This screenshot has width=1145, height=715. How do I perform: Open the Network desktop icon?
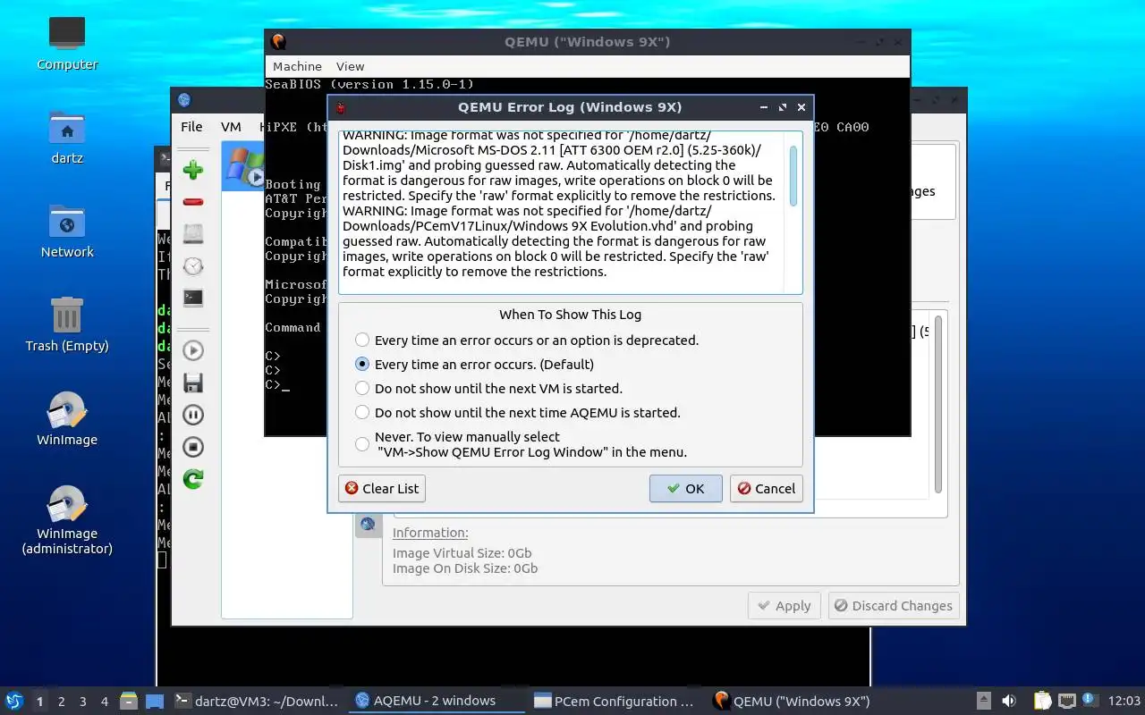67,231
